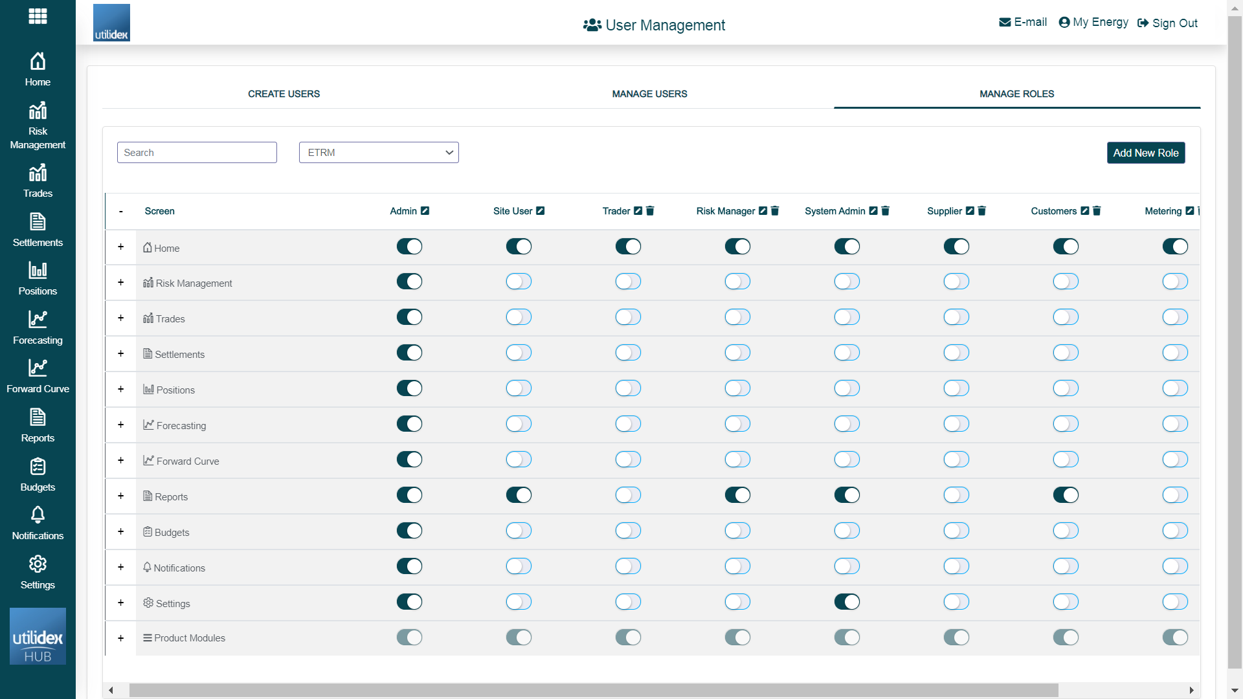Toggle Product Modules for Admin
1243x699 pixels.
point(409,638)
